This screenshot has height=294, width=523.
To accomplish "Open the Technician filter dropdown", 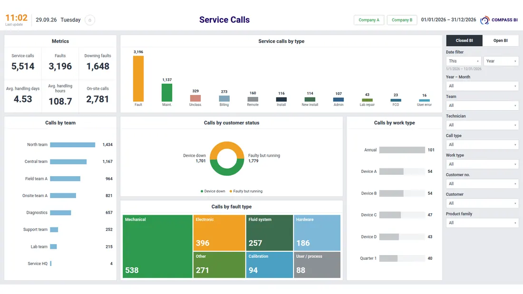I will pyautogui.click(x=482, y=125).
